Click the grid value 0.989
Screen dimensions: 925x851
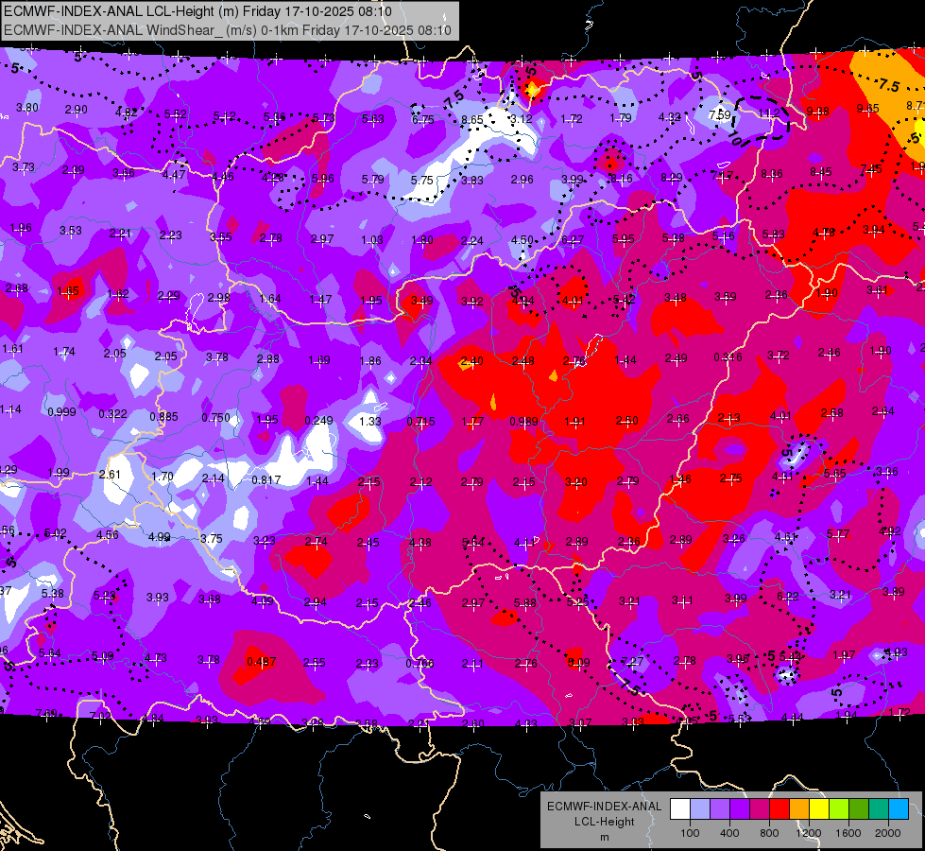(x=523, y=421)
